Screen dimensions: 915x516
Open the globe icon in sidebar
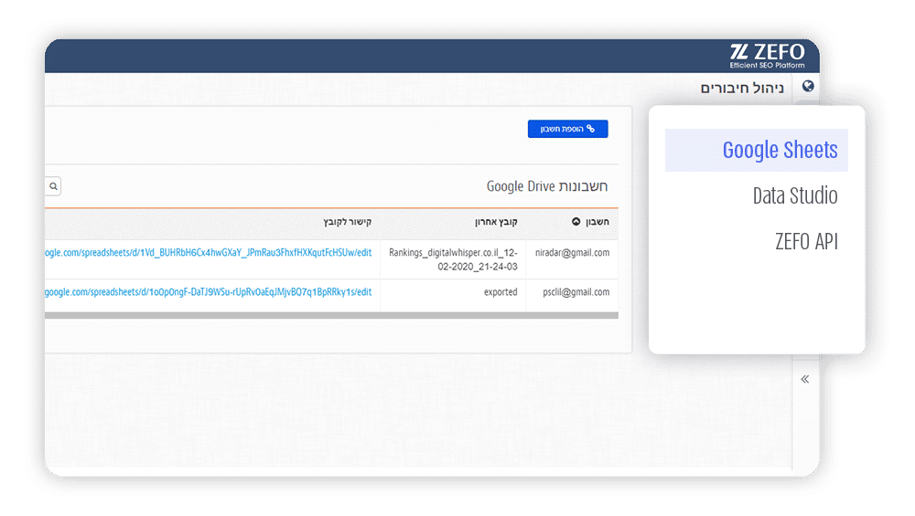click(x=808, y=86)
